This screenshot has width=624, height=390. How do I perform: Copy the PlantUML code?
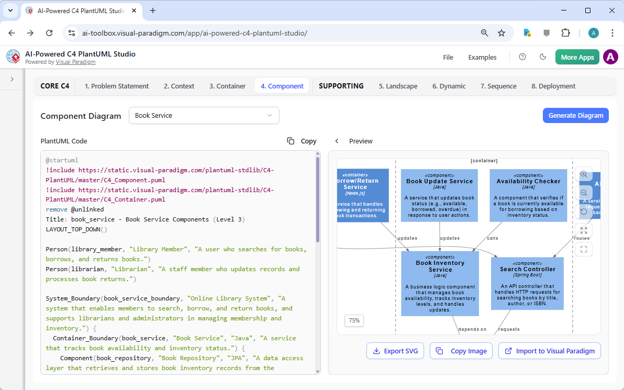click(302, 141)
